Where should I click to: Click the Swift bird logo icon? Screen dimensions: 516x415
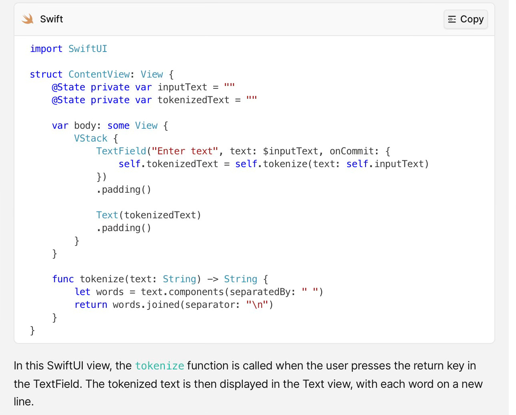(27, 18)
